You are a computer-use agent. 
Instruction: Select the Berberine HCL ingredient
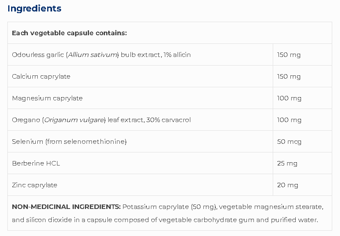coord(36,163)
